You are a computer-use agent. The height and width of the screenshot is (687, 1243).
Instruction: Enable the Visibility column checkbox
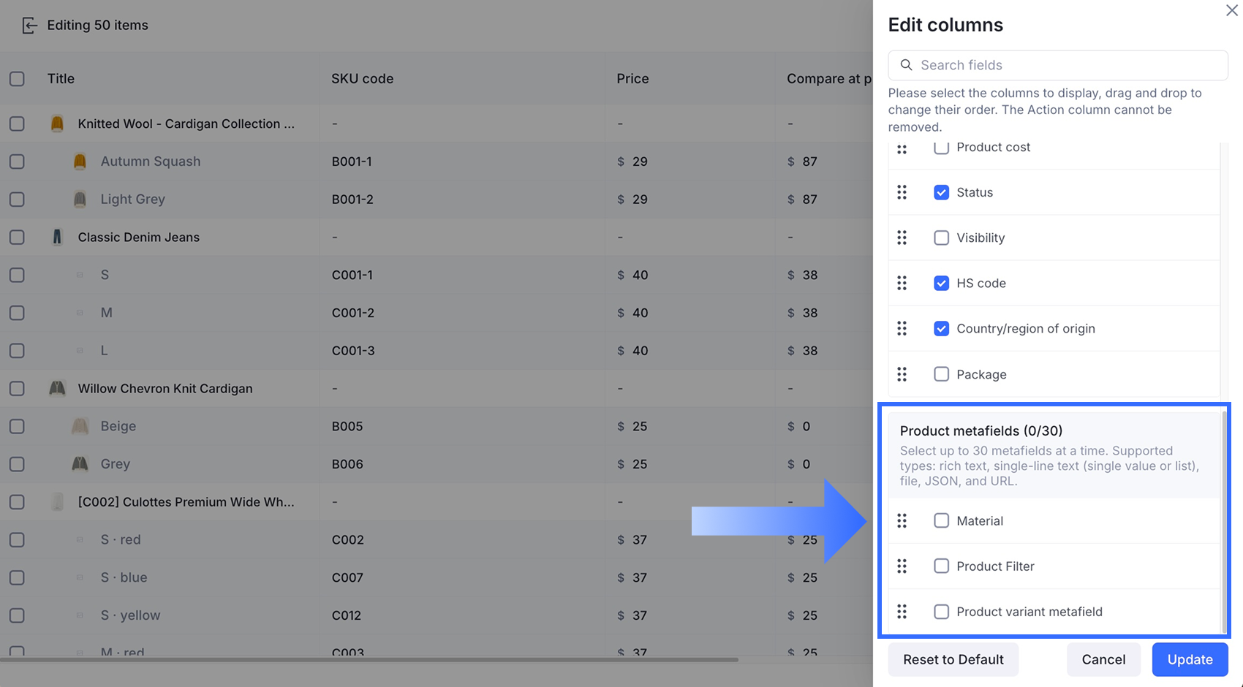(941, 238)
